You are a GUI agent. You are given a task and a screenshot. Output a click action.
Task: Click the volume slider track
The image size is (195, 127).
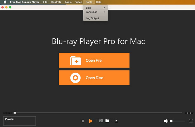178,121
